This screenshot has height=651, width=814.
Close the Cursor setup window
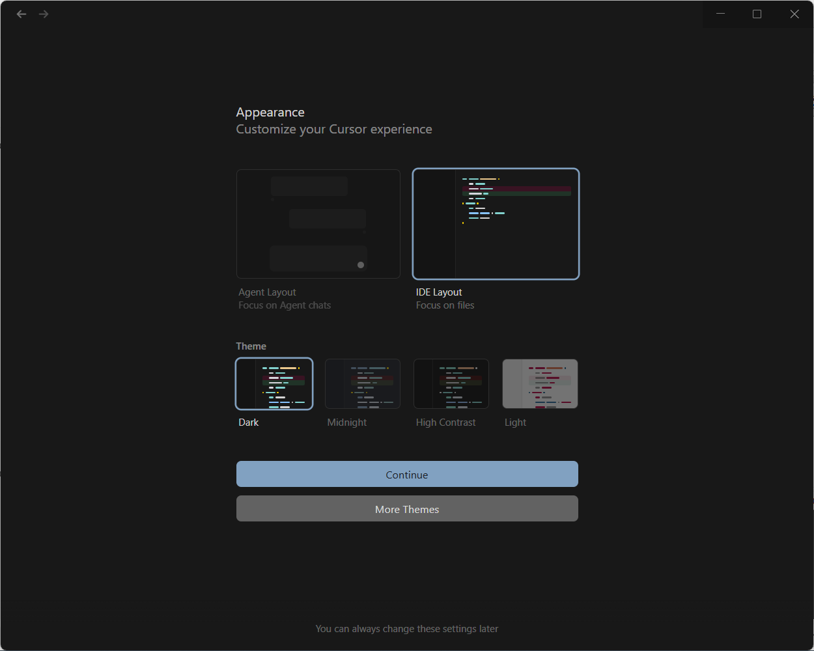coord(794,14)
